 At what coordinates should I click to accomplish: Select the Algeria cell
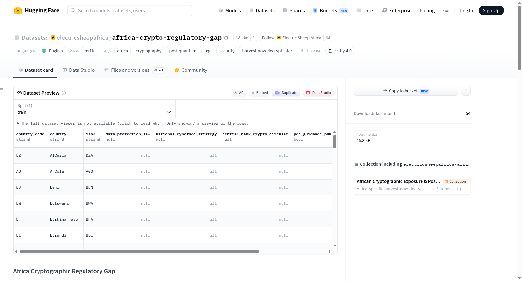pos(65,155)
